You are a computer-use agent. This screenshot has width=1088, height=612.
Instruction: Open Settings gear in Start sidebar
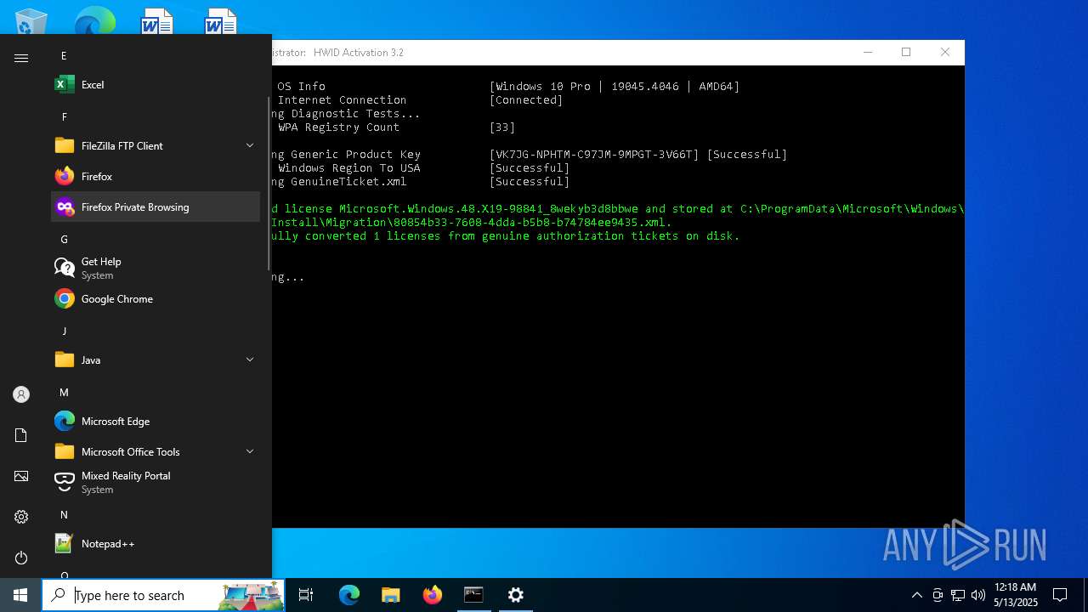coord(21,517)
